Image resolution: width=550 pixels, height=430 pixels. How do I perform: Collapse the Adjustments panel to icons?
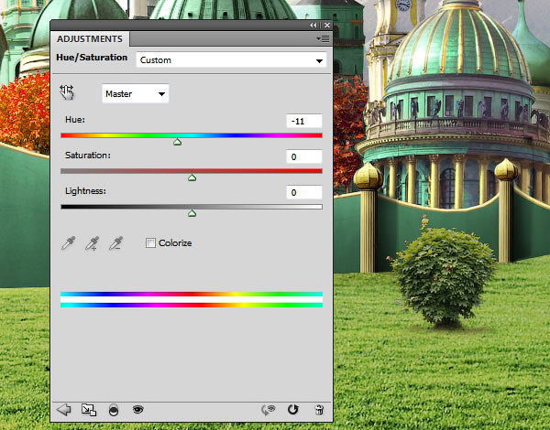[x=313, y=26]
